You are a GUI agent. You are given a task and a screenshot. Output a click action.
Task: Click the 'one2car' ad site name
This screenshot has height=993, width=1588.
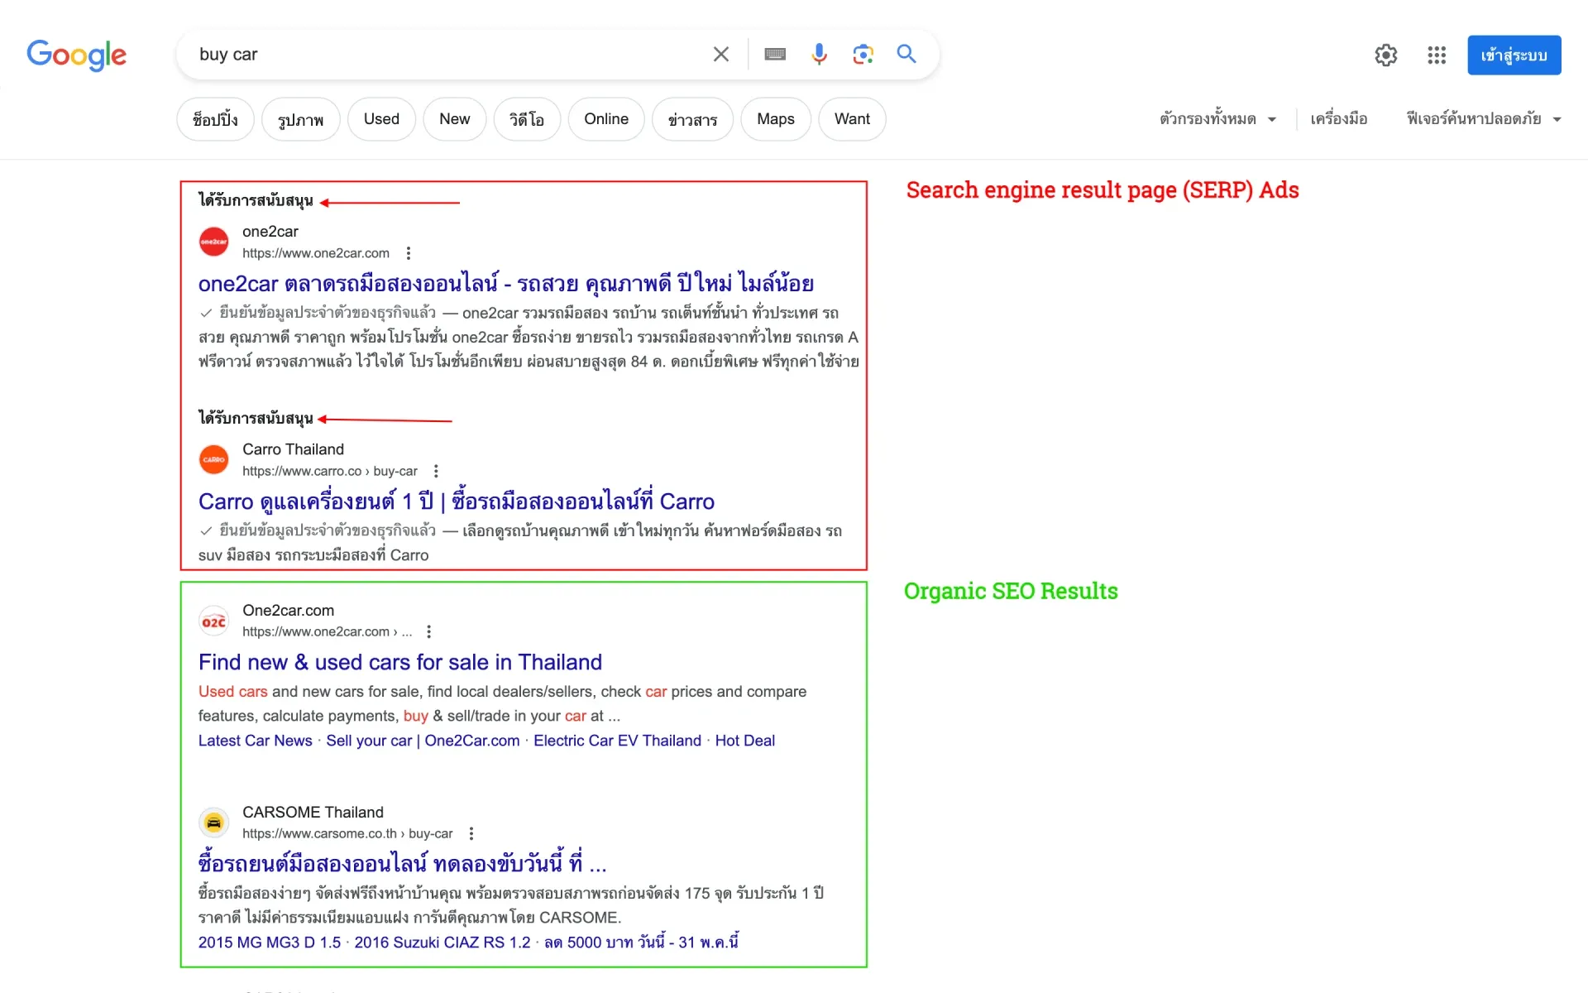click(x=270, y=232)
